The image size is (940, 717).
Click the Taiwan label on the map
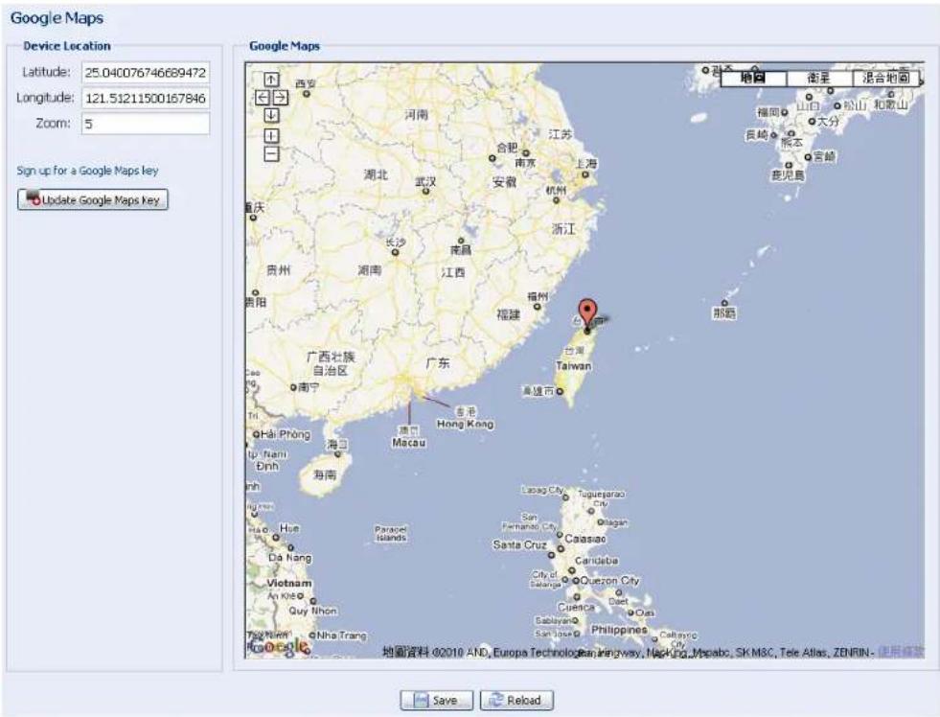(574, 366)
